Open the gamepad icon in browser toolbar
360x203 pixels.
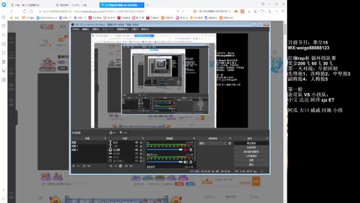[x=236, y=11]
